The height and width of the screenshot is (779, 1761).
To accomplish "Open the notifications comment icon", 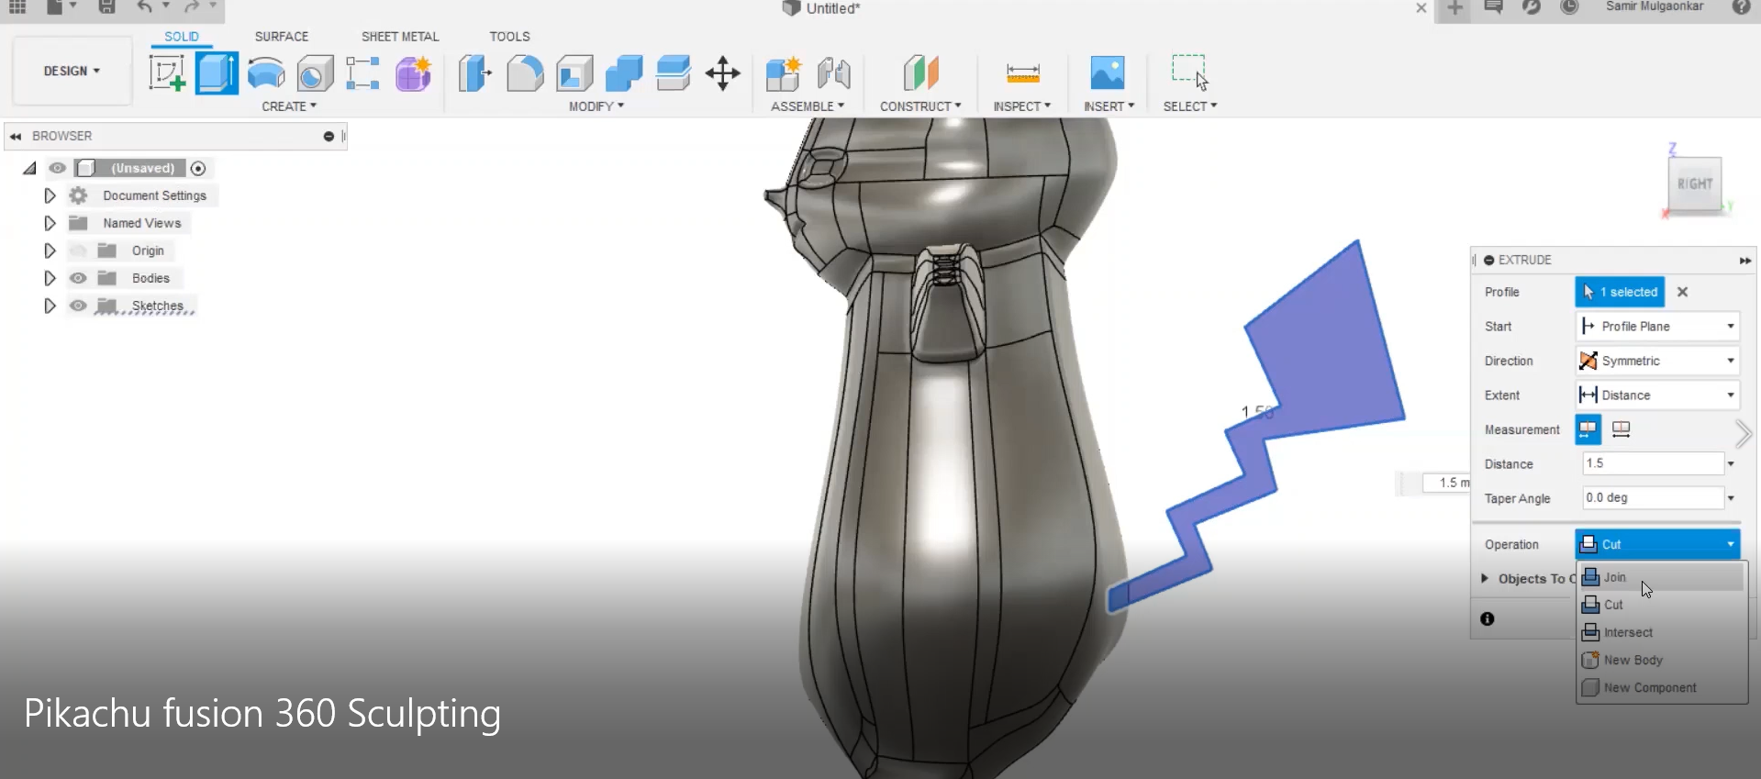I will tap(1493, 7).
